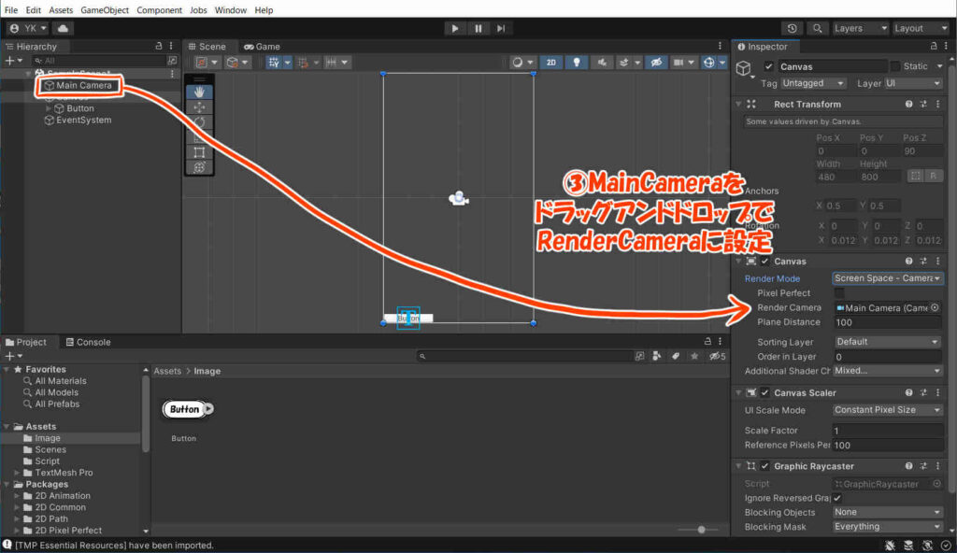Toggle the Static checkbox
This screenshot has width=957, height=553.
(x=895, y=66)
